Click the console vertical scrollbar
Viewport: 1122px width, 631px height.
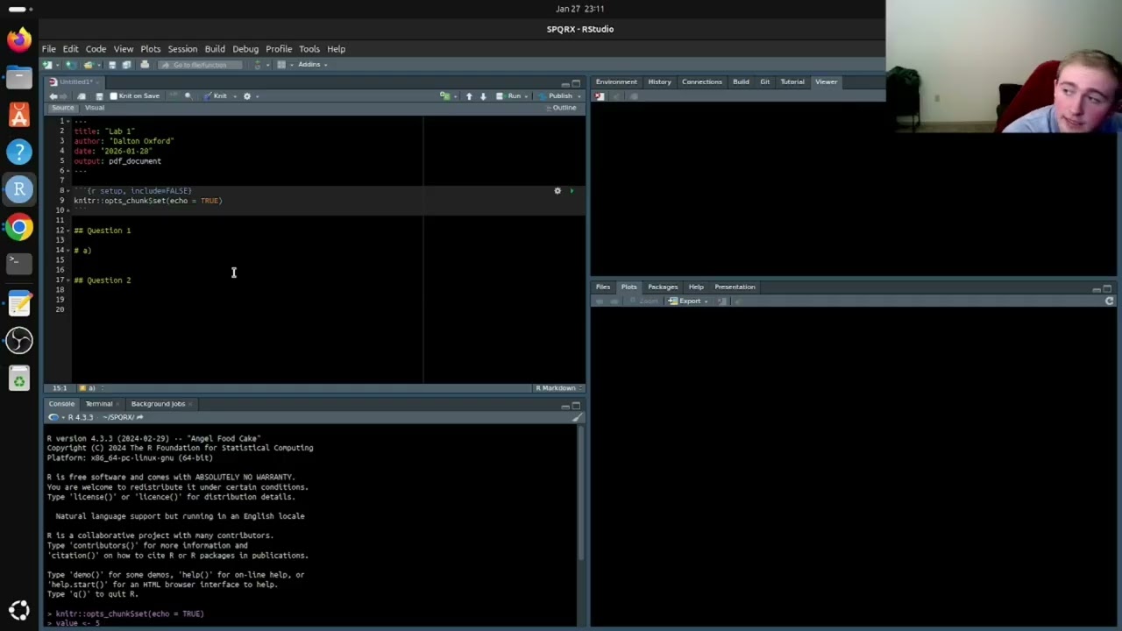point(580,495)
